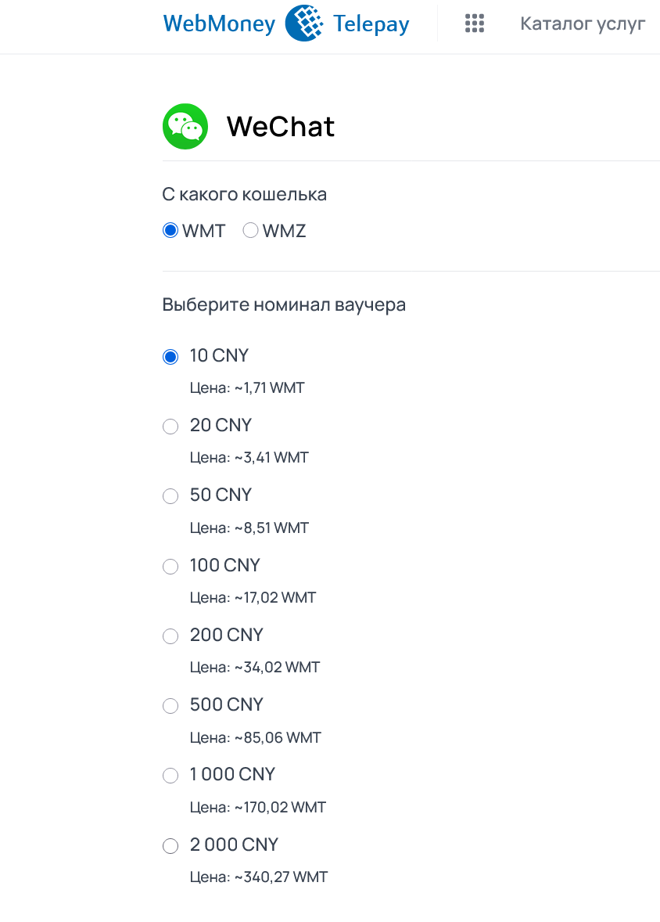Click the Telepay text in the logo
Screen dimensions: 660x922
(371, 24)
